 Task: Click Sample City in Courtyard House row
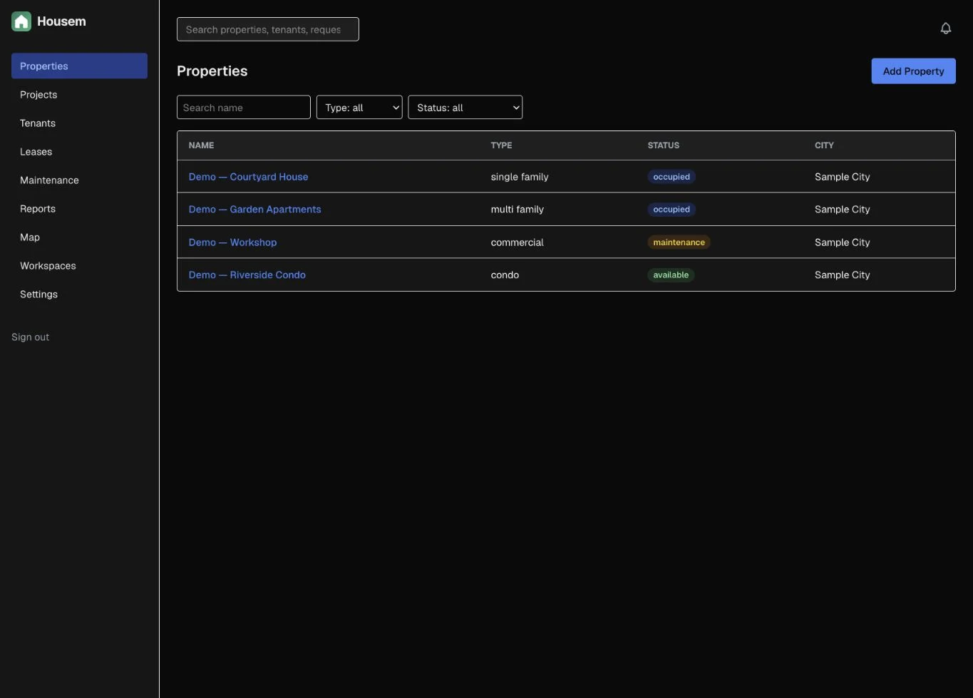(842, 177)
